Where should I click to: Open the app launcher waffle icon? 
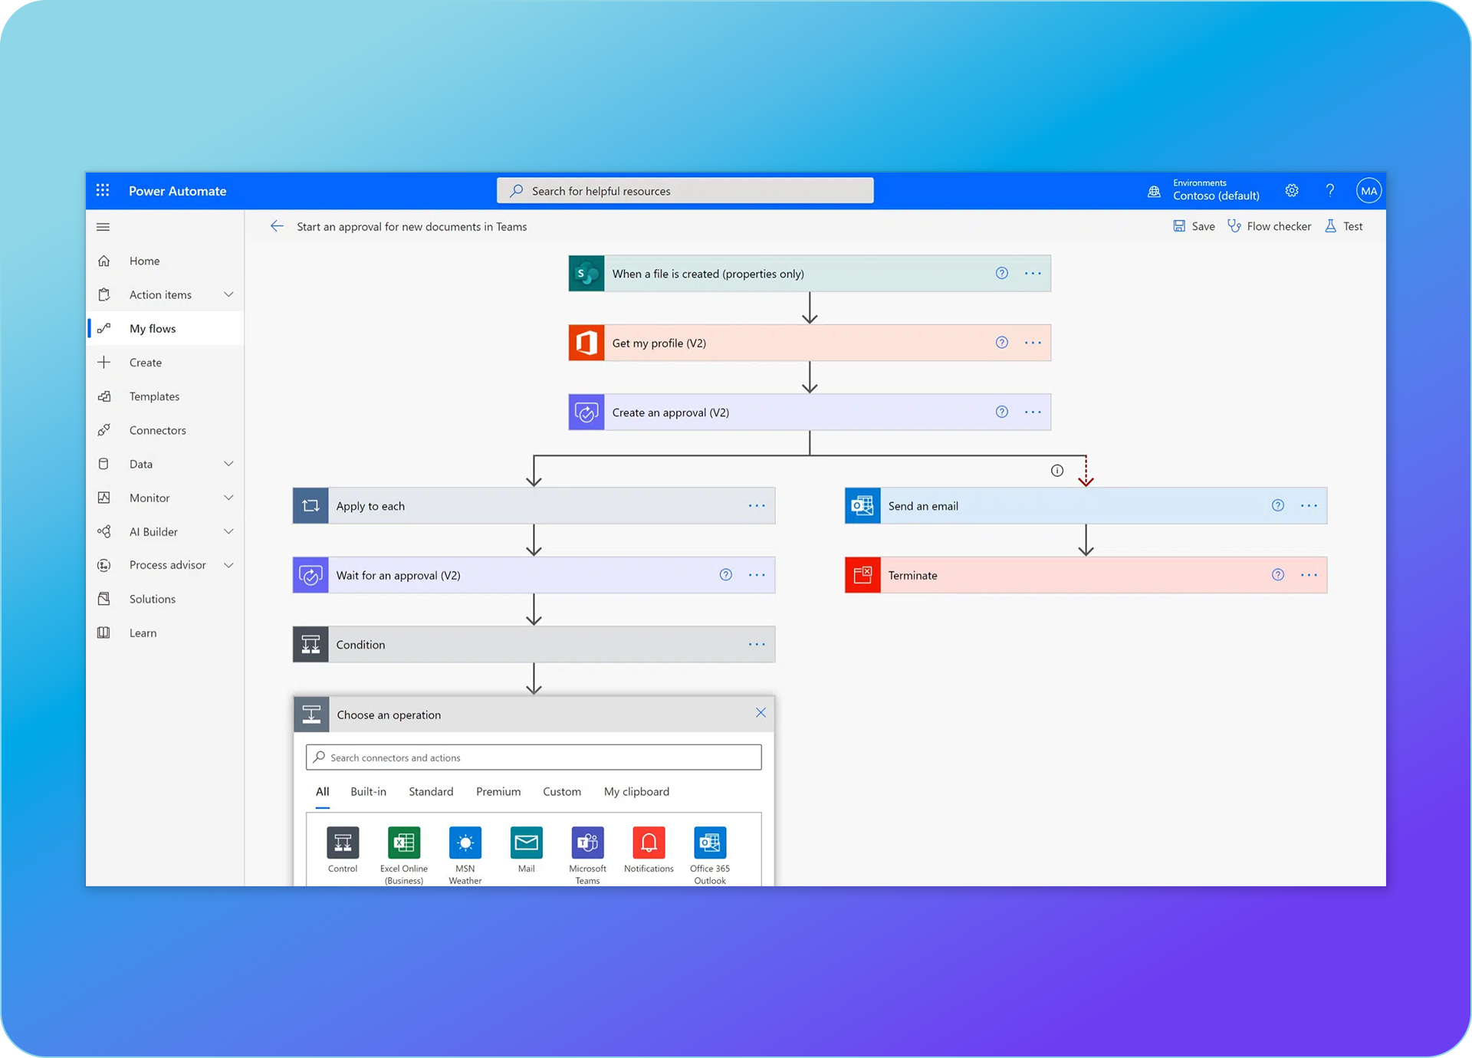pyautogui.click(x=103, y=191)
